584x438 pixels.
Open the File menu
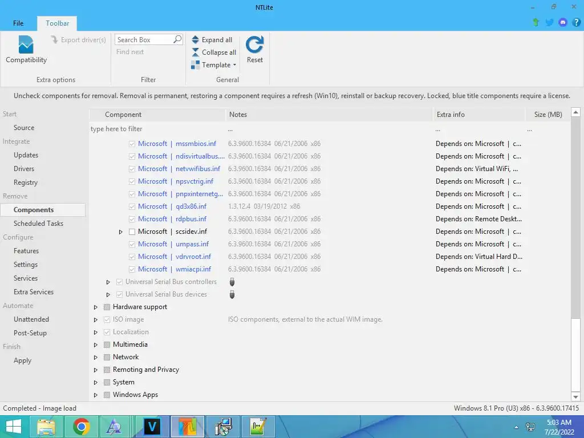18,23
